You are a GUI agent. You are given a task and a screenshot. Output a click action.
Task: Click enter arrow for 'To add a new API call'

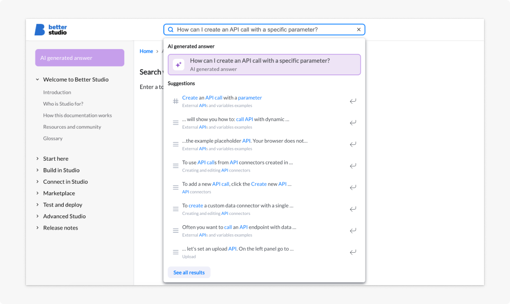tap(353, 188)
